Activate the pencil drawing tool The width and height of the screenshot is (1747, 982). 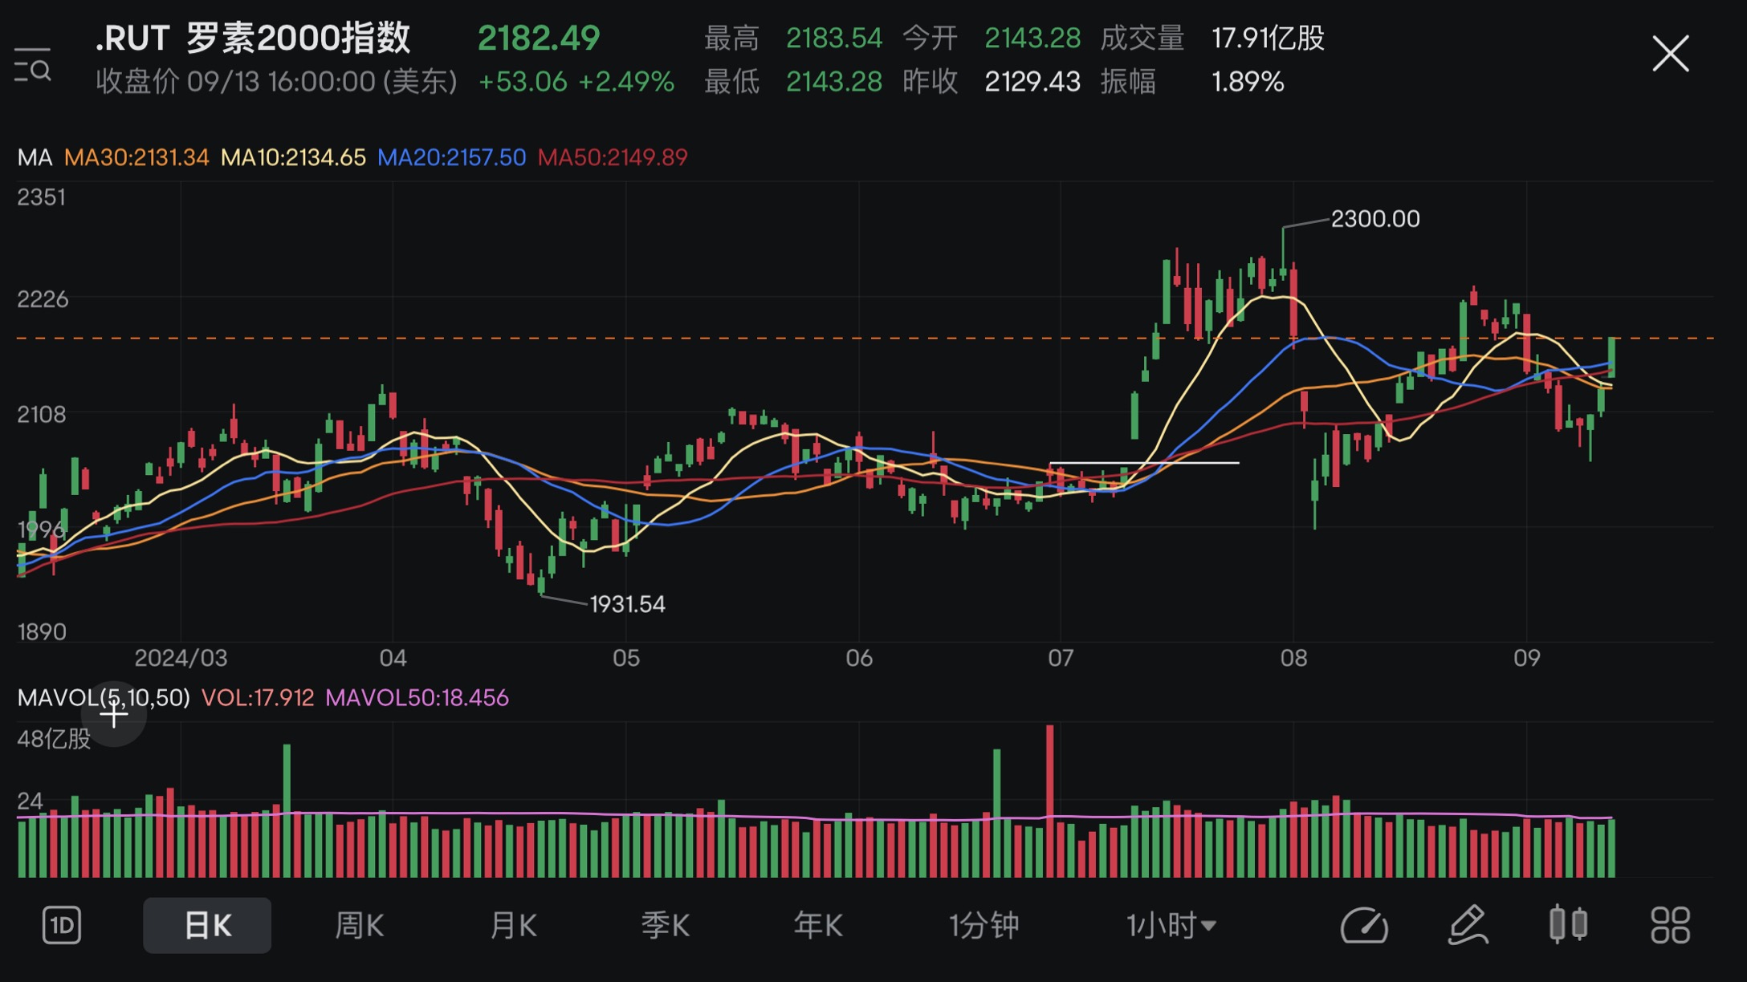pos(1468,925)
